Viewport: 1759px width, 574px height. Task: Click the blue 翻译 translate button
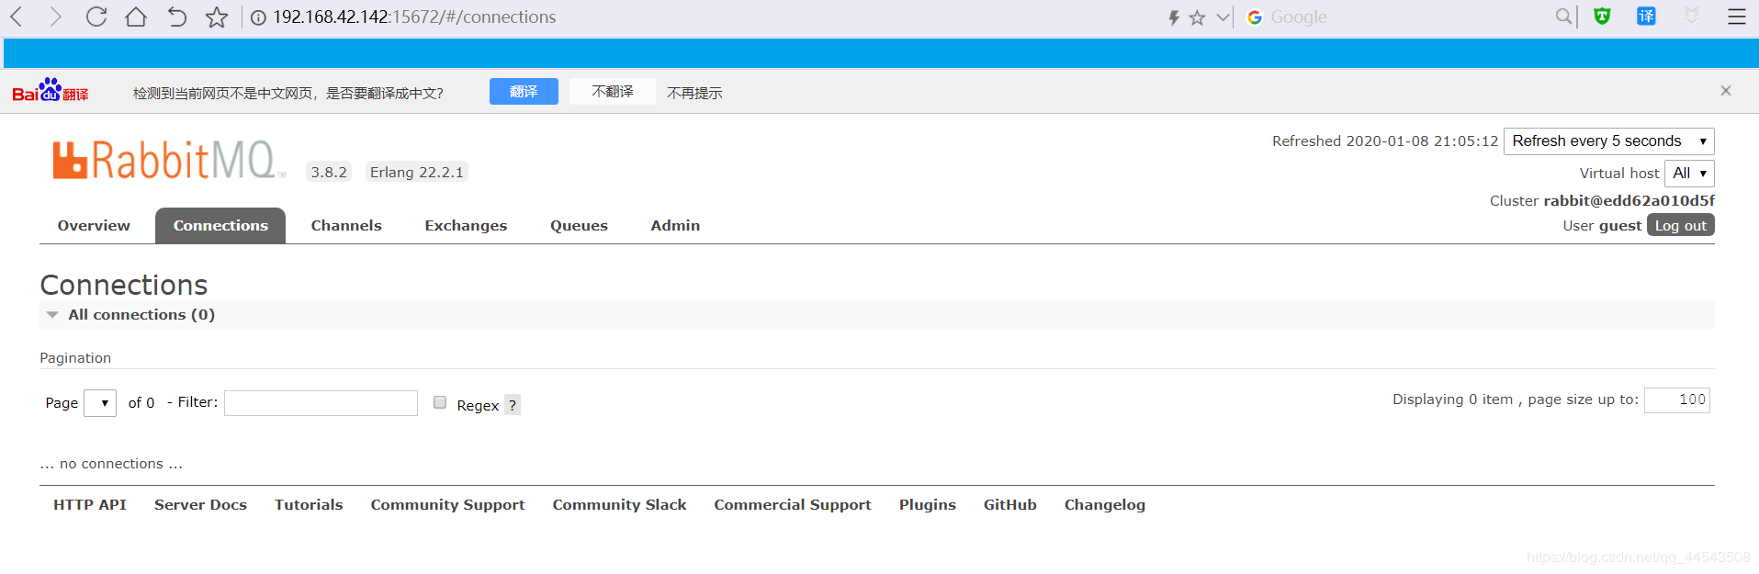524,91
